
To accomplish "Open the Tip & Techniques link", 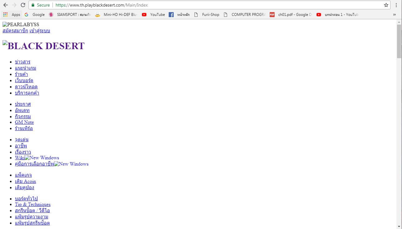I will 33,204.
